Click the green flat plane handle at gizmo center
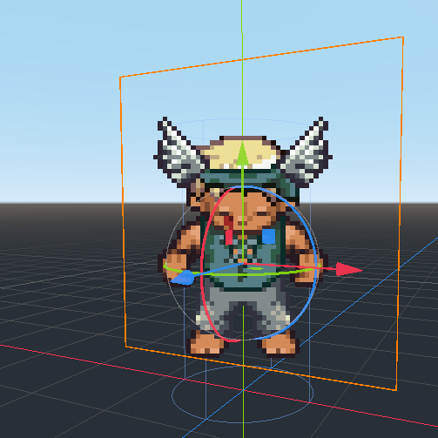This screenshot has height=438, width=438. [256, 269]
